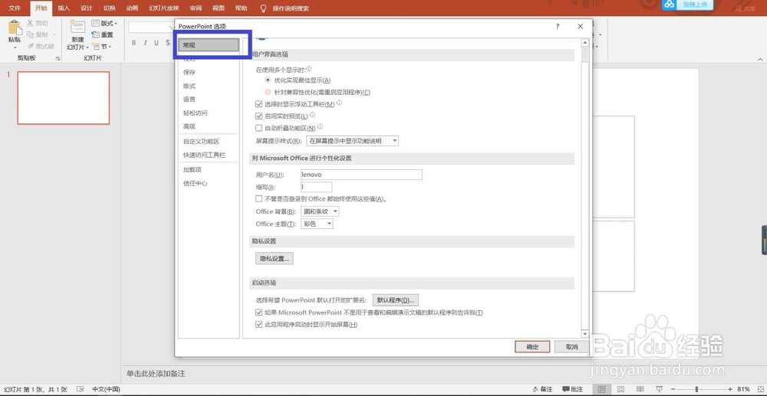Click the lightbulb Tell Me icon
Image resolution: width=767 pixels, height=396 pixels.
(264, 8)
